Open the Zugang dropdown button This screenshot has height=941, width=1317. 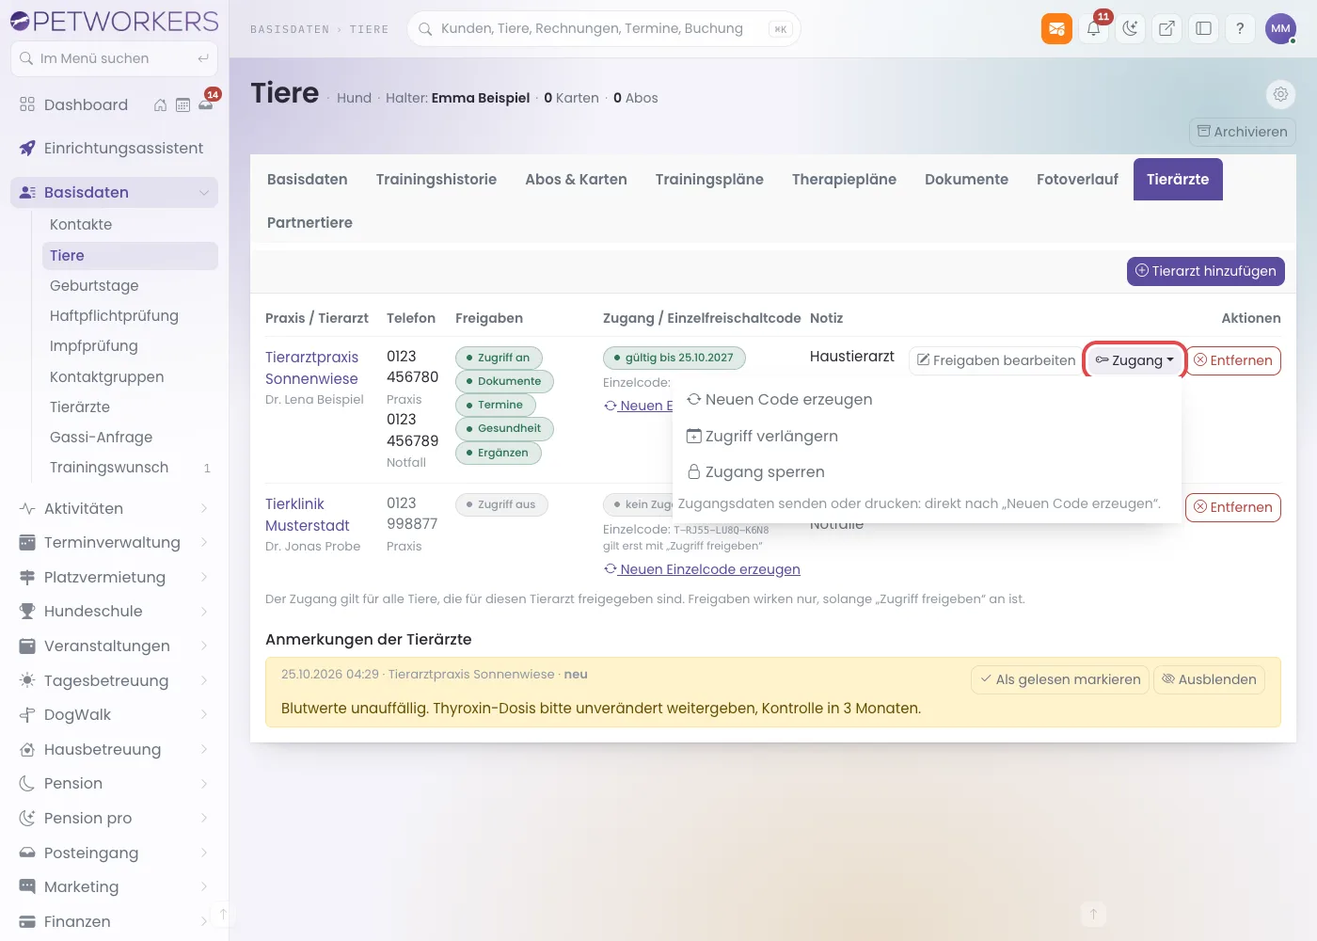(1135, 360)
